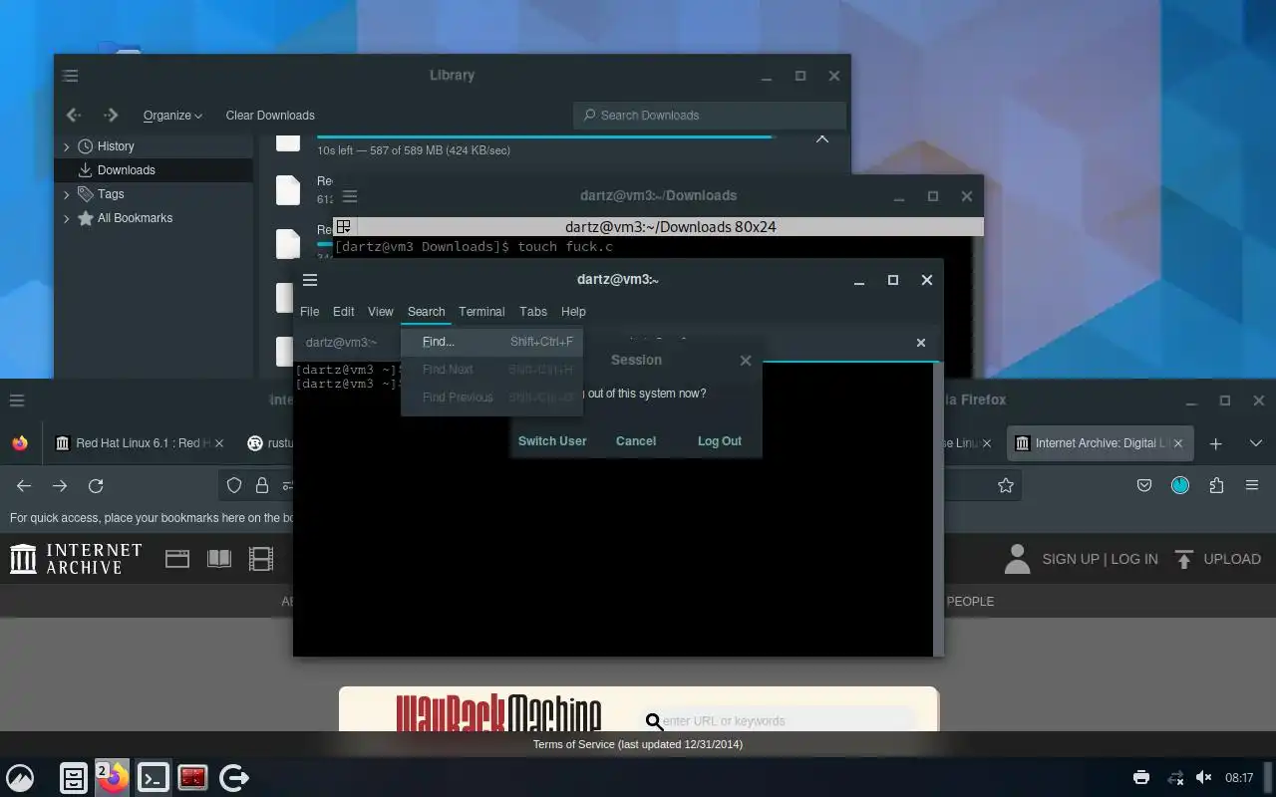This screenshot has height=797, width=1276.
Task: Click Switch User in Session dialog
Action: point(552,440)
